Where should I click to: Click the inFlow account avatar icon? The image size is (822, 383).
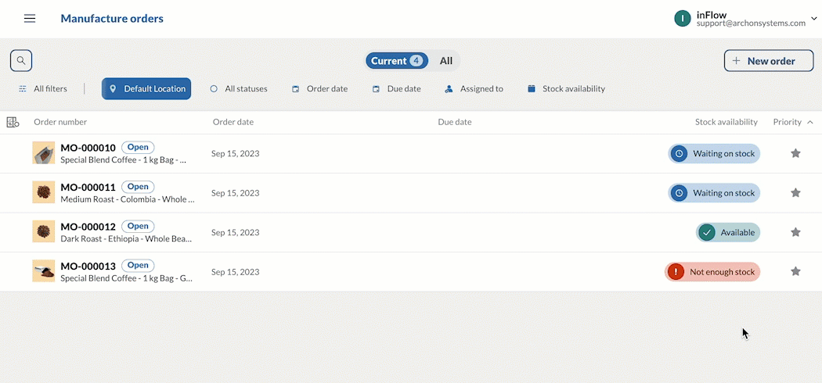tap(683, 19)
